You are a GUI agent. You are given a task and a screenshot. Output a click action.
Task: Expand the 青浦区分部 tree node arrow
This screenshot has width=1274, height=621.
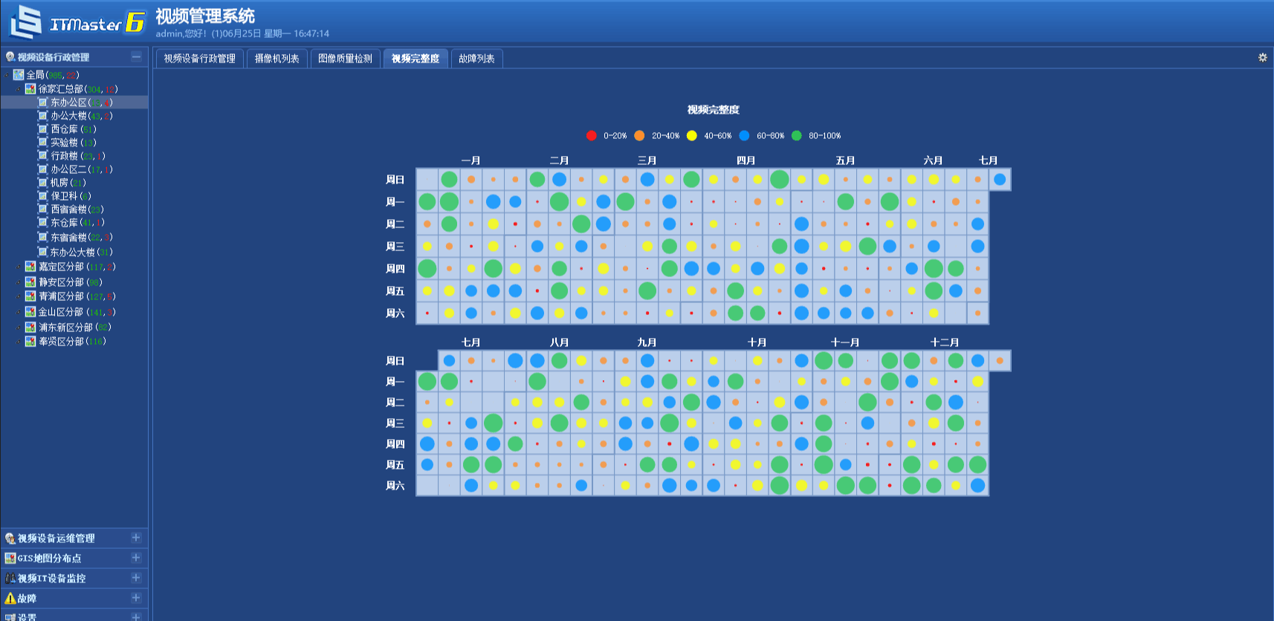[19, 296]
